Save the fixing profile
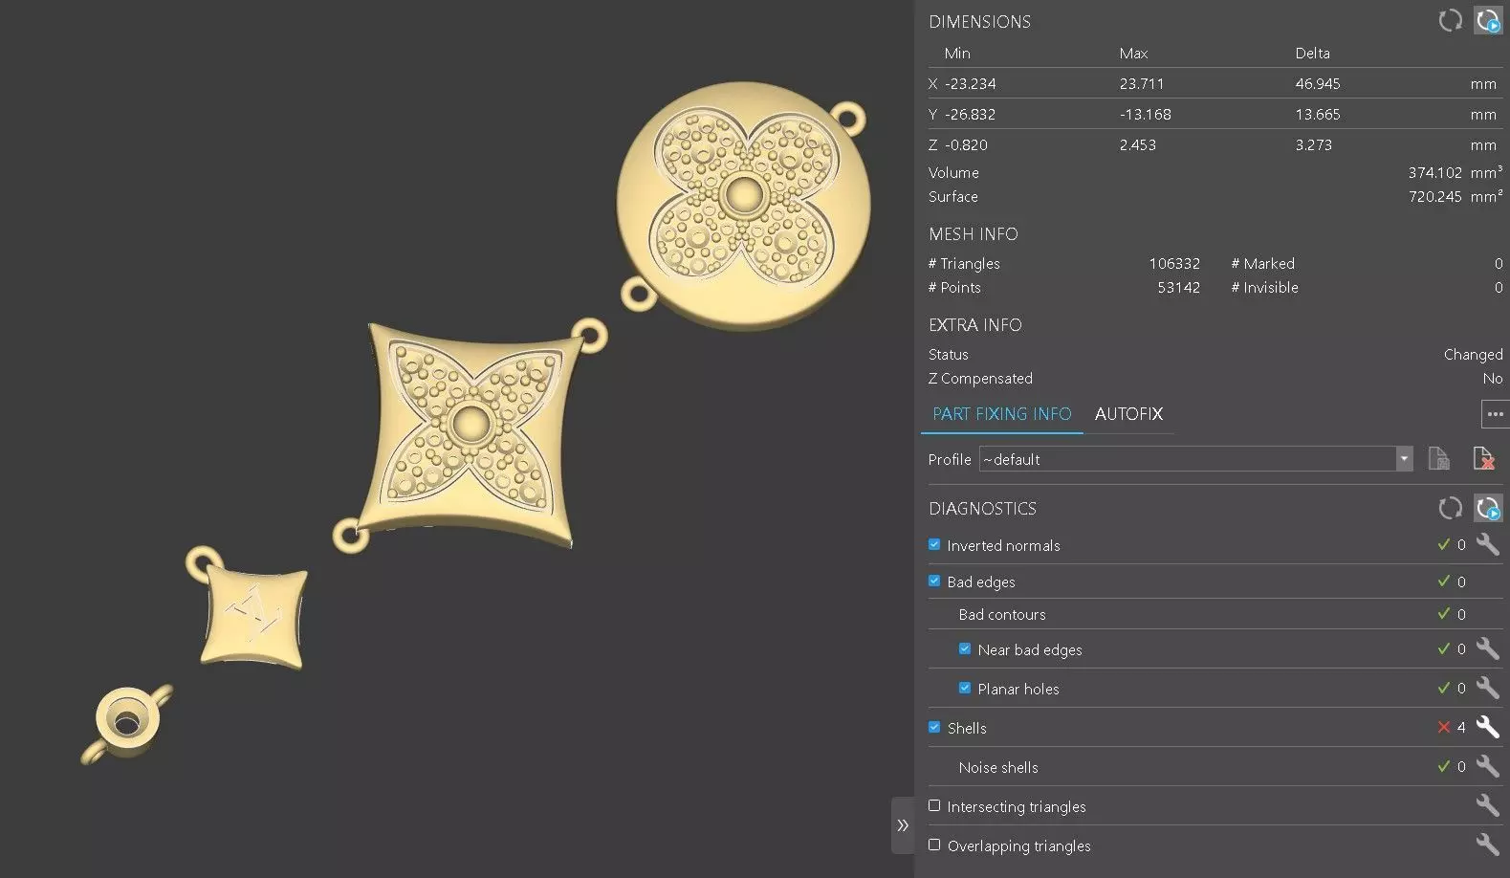This screenshot has height=878, width=1510. (x=1438, y=459)
